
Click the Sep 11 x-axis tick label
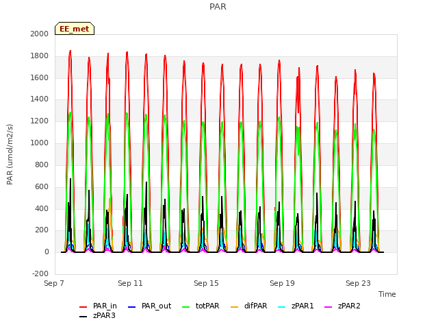pyautogui.click(x=130, y=283)
